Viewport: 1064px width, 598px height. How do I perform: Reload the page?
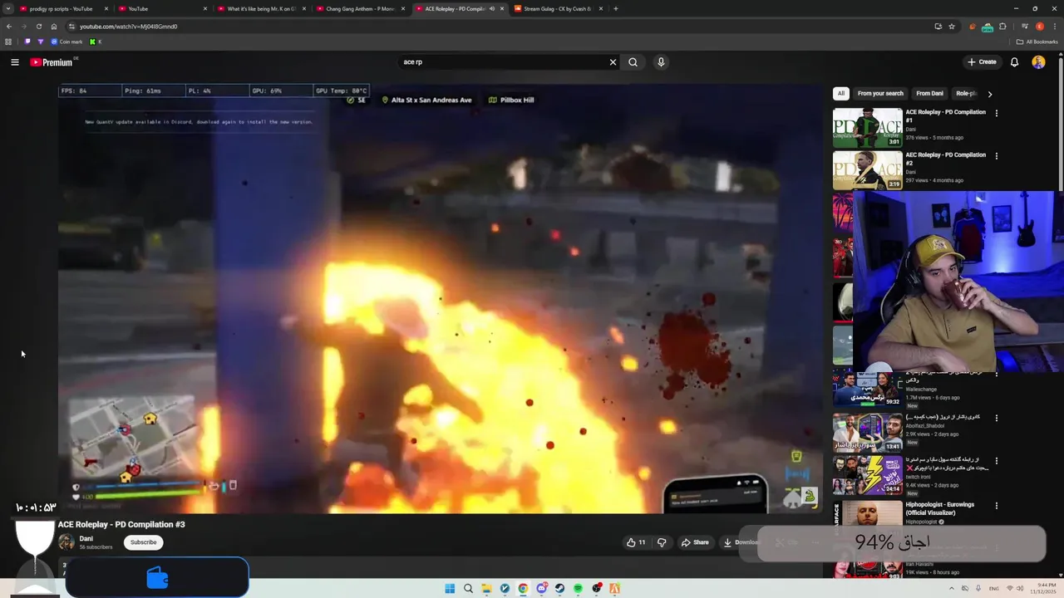point(38,27)
